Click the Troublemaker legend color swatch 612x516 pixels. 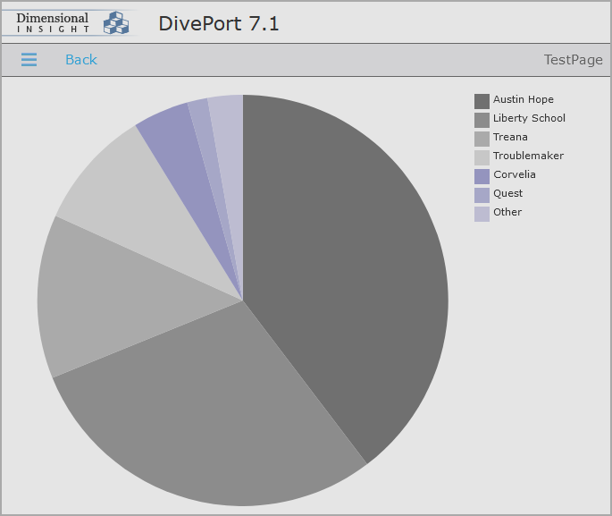482,156
